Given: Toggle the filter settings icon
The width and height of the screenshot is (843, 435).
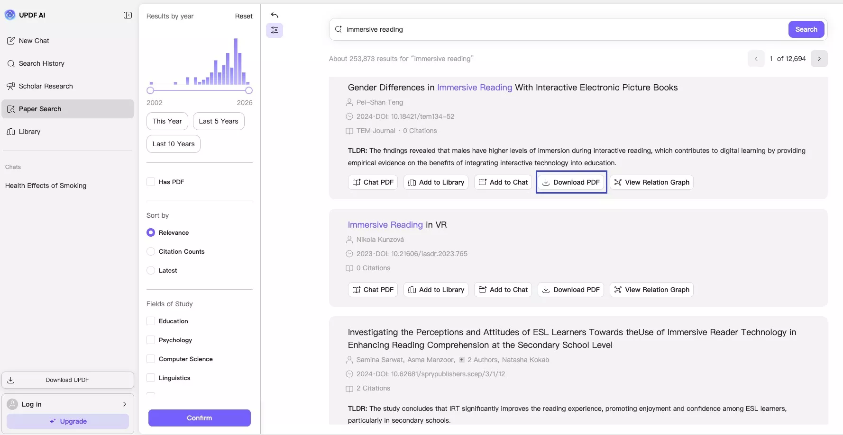Looking at the screenshot, I should [x=275, y=30].
